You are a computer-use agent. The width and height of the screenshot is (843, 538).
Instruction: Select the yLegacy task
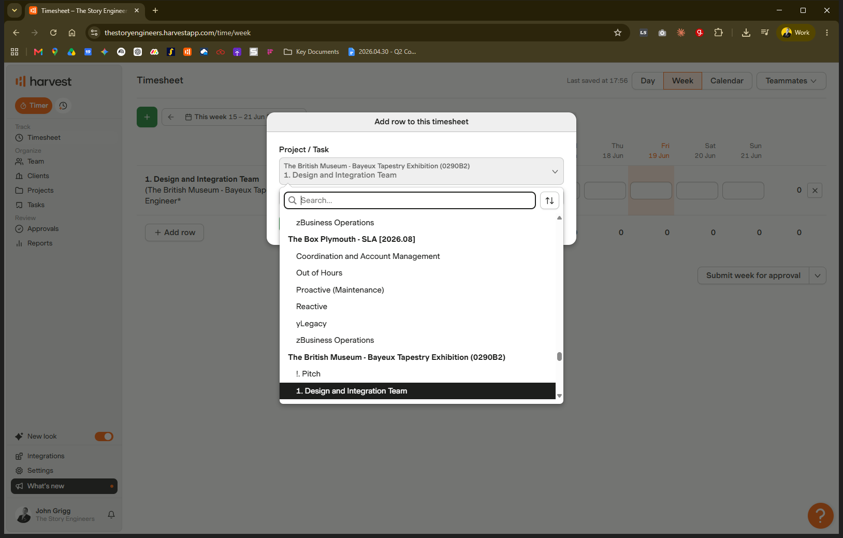click(417, 324)
